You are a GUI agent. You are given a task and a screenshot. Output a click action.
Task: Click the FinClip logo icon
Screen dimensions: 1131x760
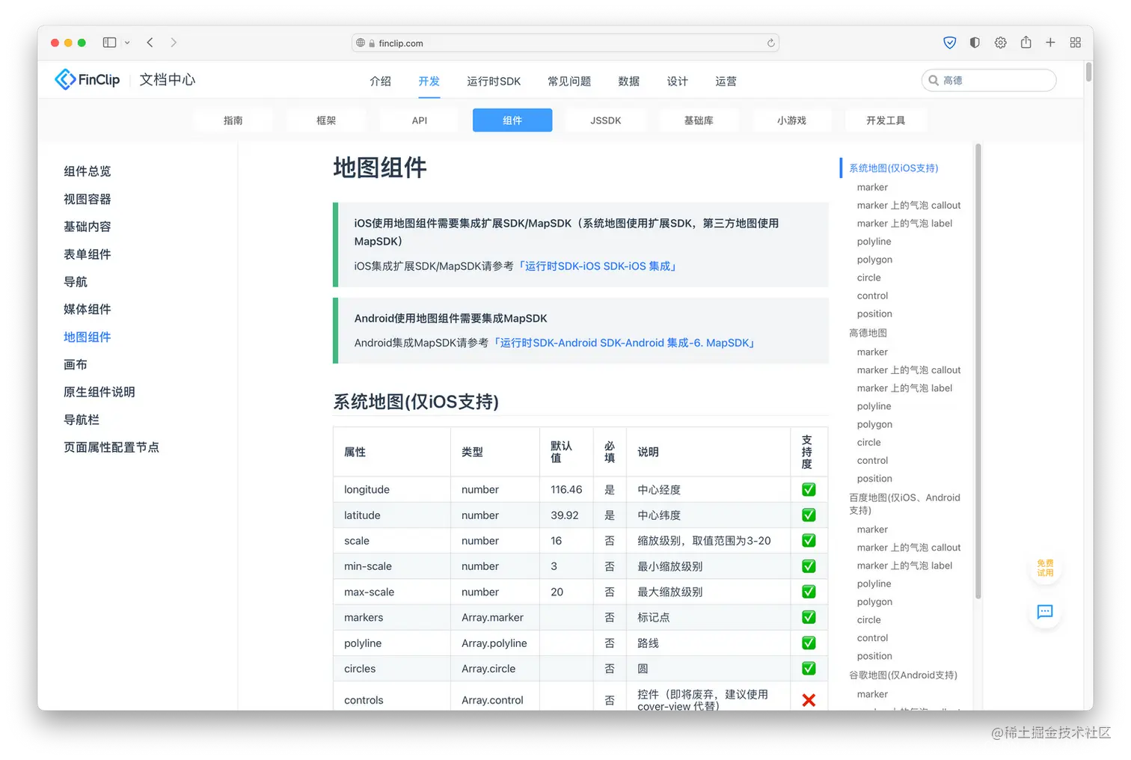click(66, 79)
